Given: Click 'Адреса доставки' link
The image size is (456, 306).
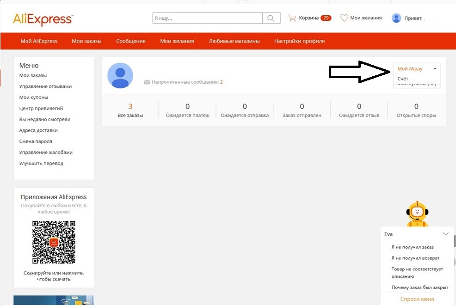Looking at the screenshot, I should pyautogui.click(x=38, y=130).
